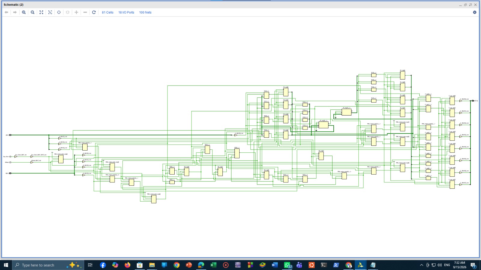The height and width of the screenshot is (270, 481).
Task: Select the AReset_IBUF_inst buffer symbol
Action: point(32,162)
